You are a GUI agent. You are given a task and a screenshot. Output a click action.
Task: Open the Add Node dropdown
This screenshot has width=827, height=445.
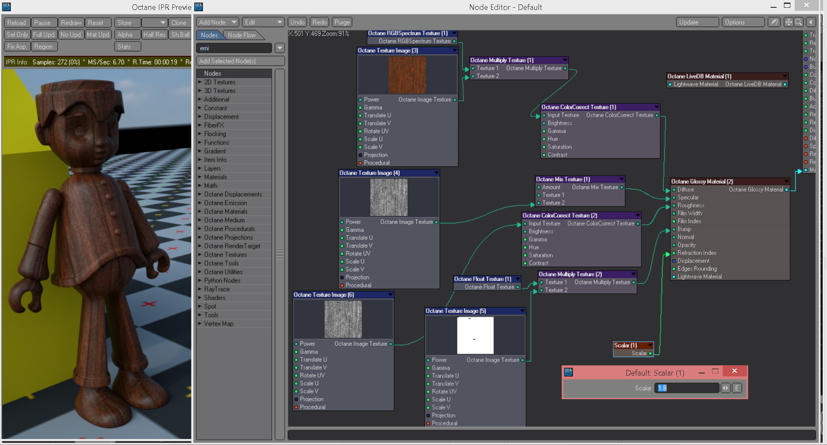[x=218, y=22]
